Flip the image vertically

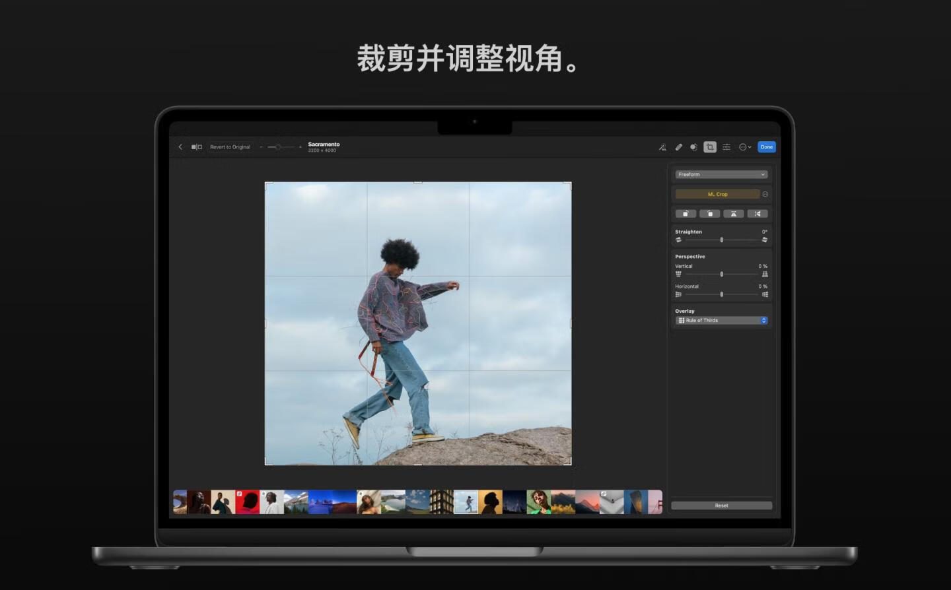pyautogui.click(x=734, y=214)
